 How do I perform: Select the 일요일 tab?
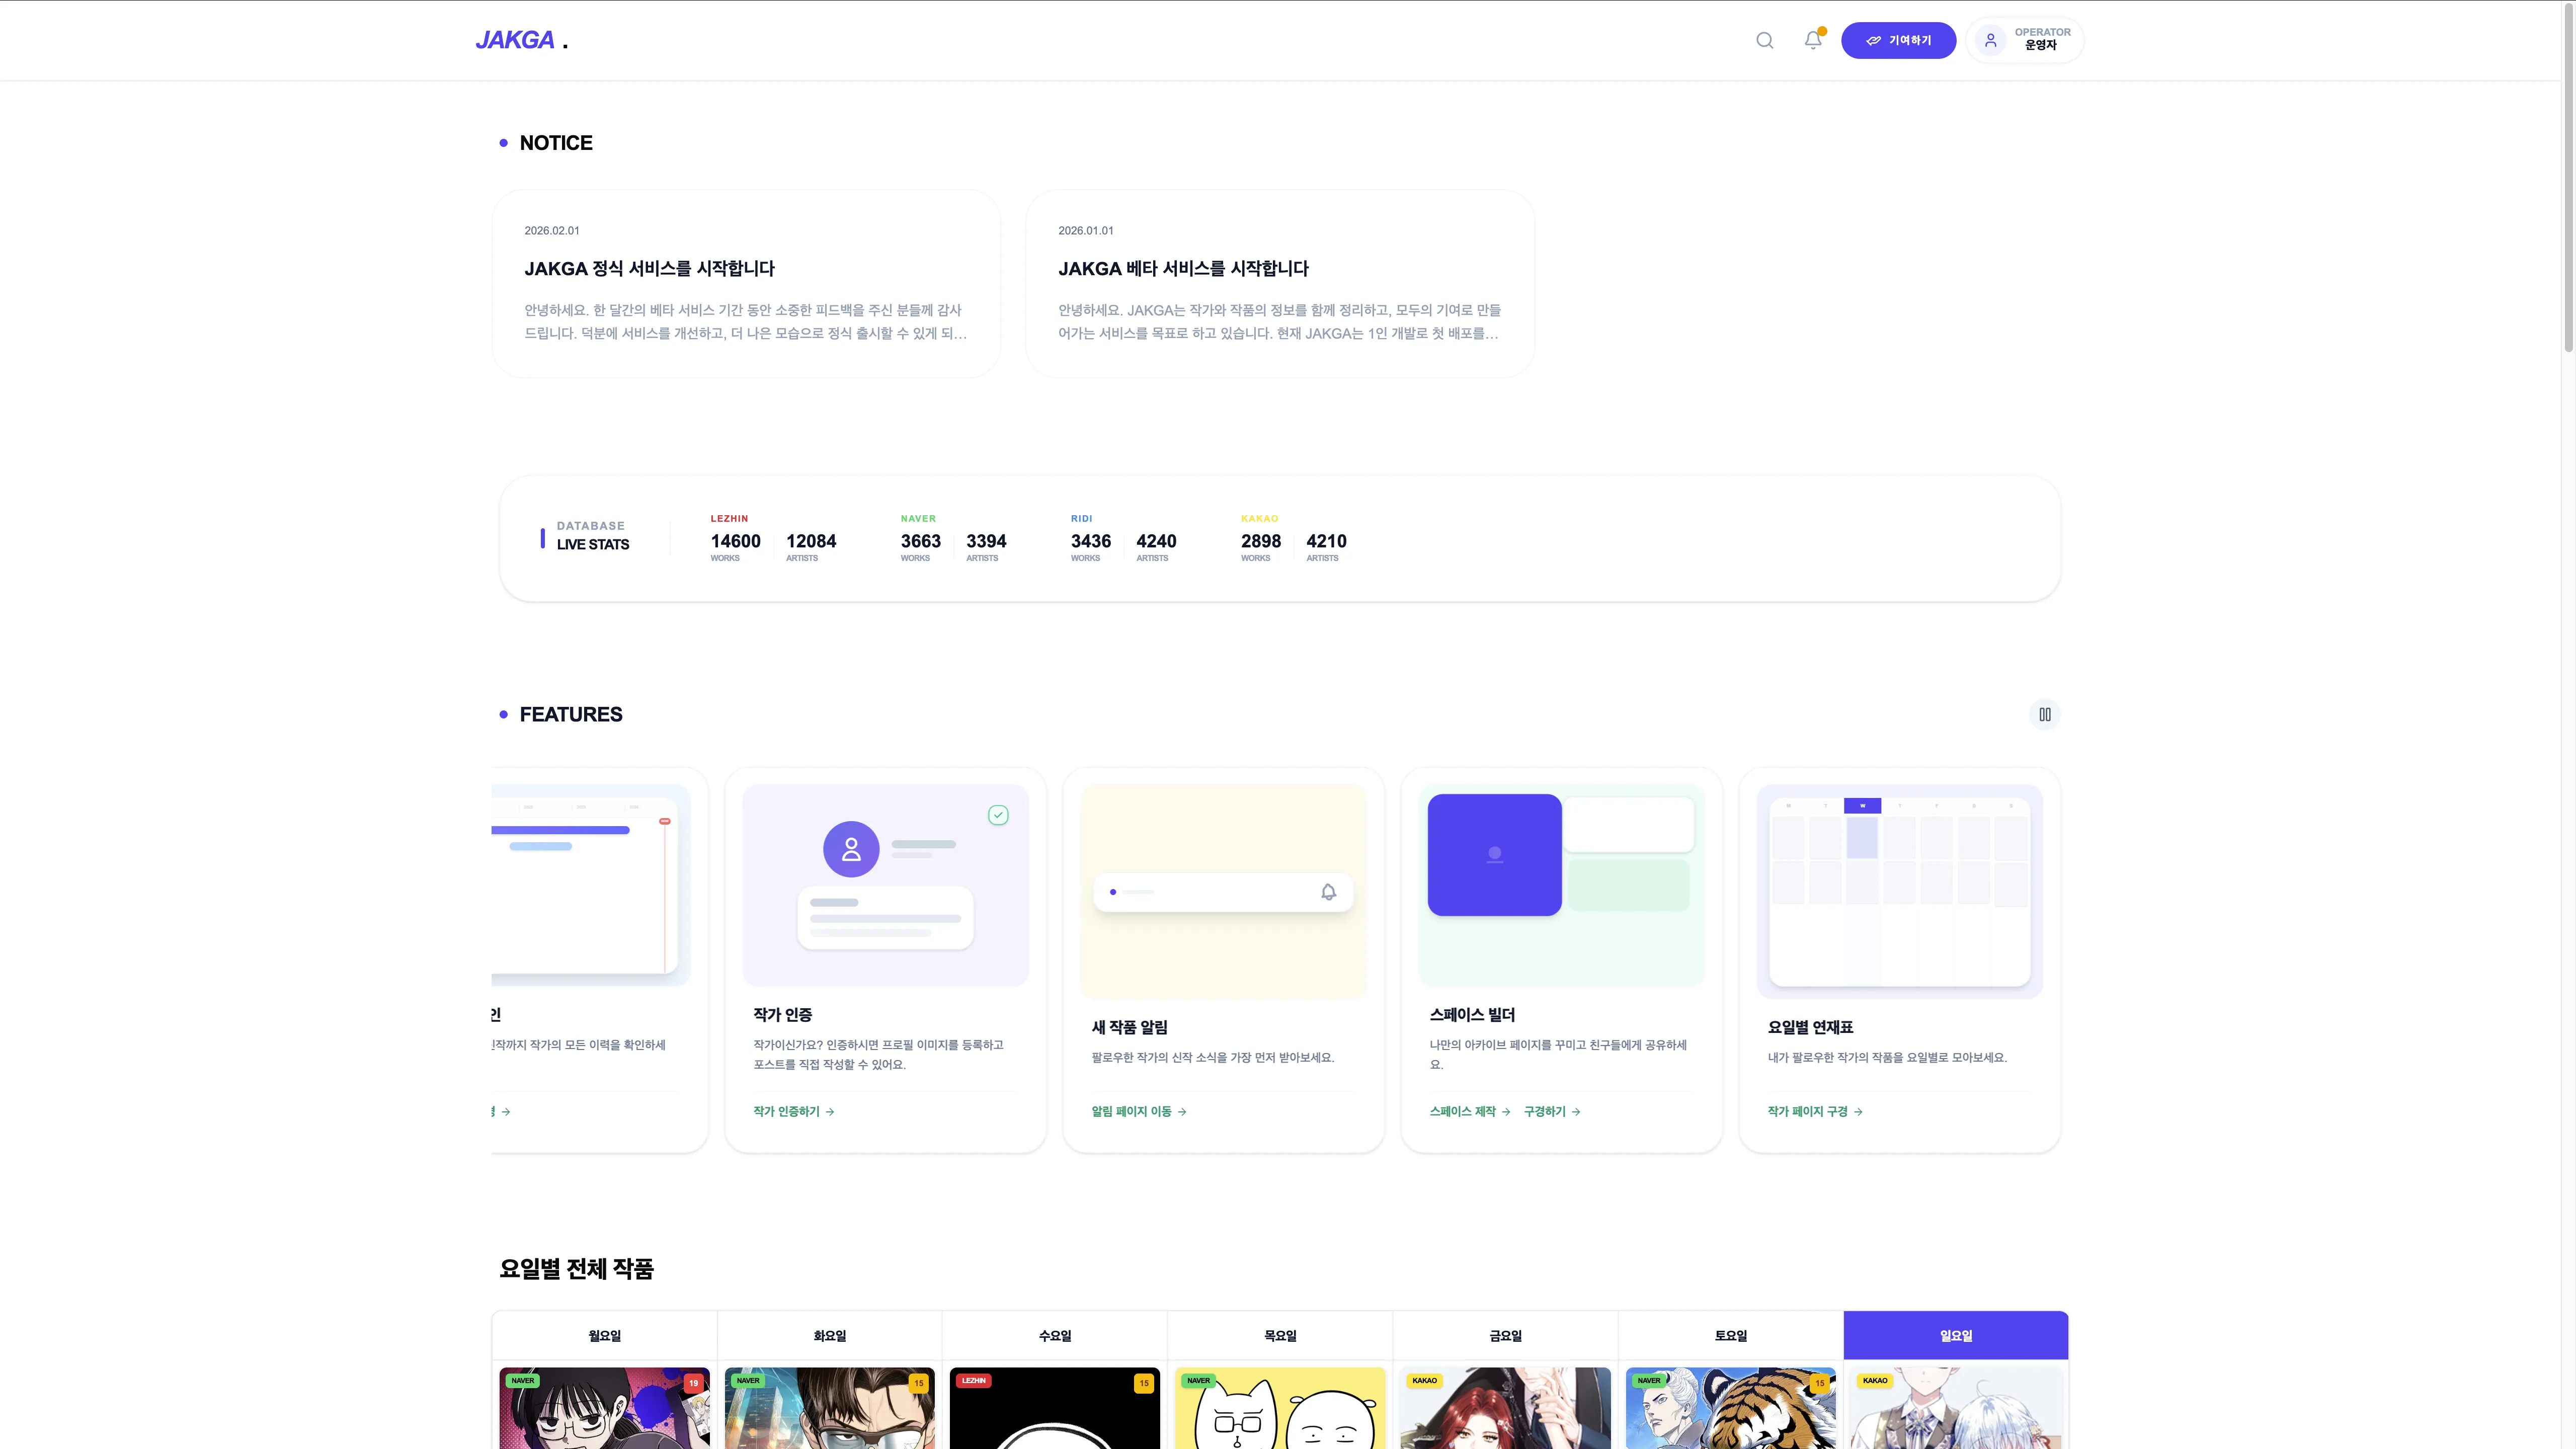point(1955,1335)
